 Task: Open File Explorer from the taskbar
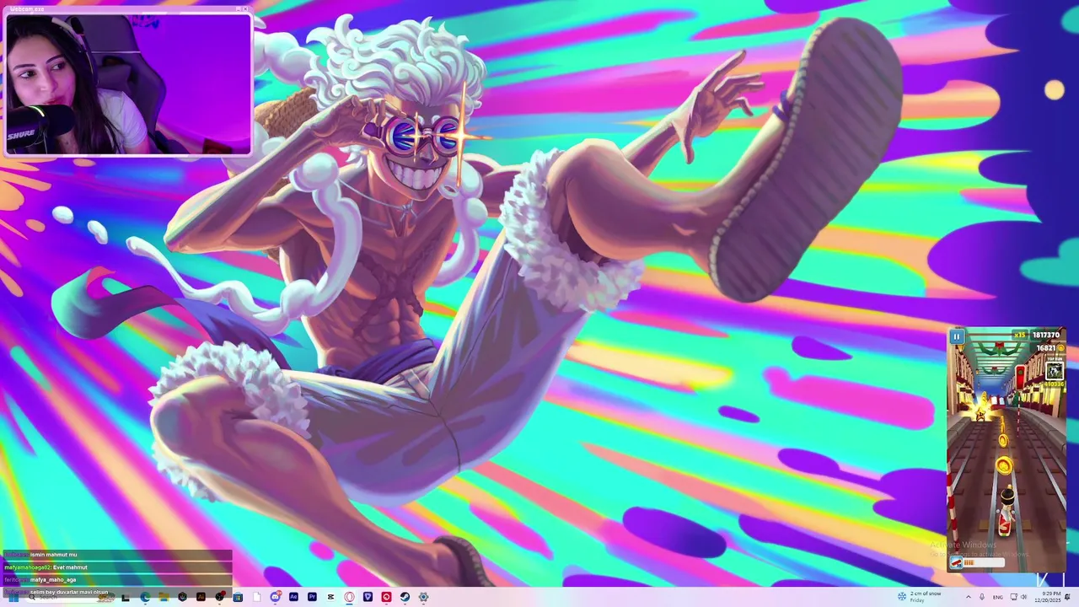pos(164,597)
